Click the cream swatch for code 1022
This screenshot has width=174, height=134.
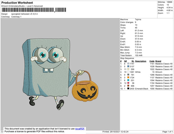click(x=128, y=69)
